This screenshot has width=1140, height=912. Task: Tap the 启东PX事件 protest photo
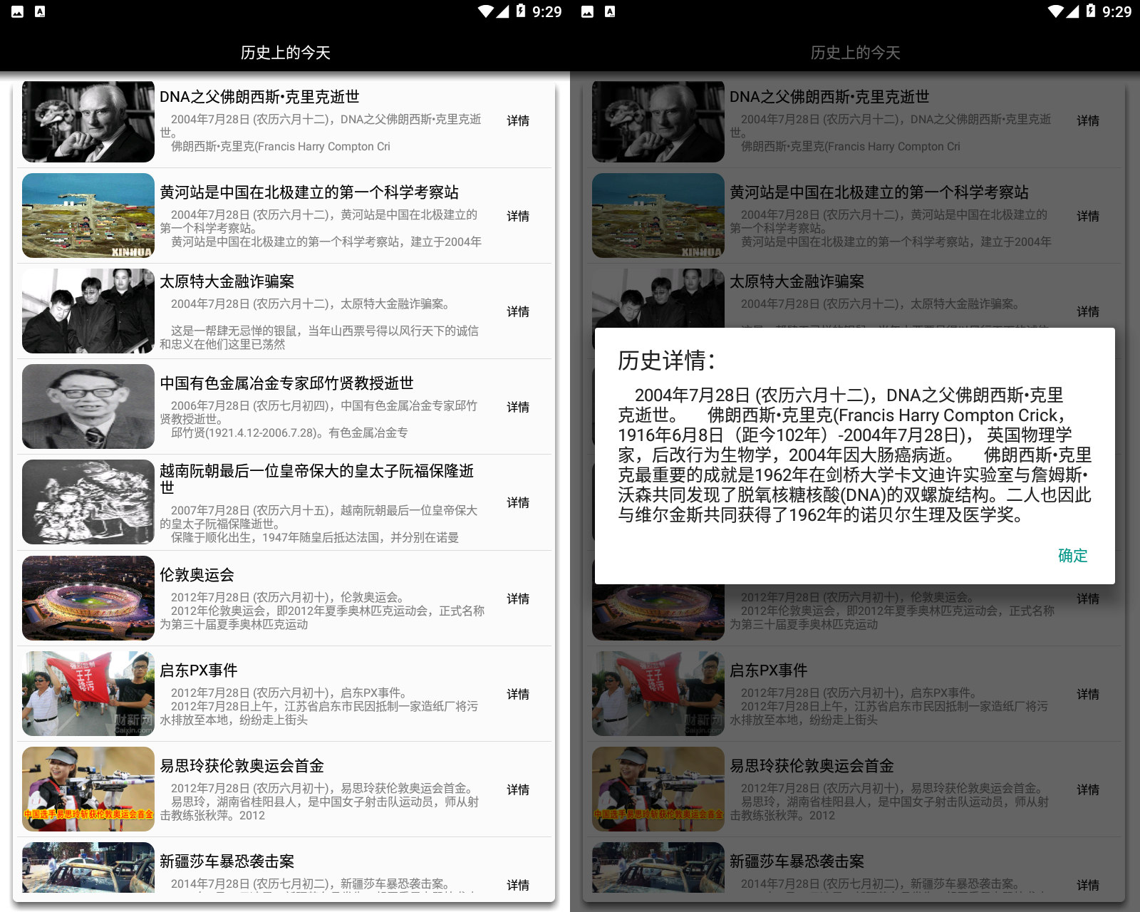click(87, 693)
